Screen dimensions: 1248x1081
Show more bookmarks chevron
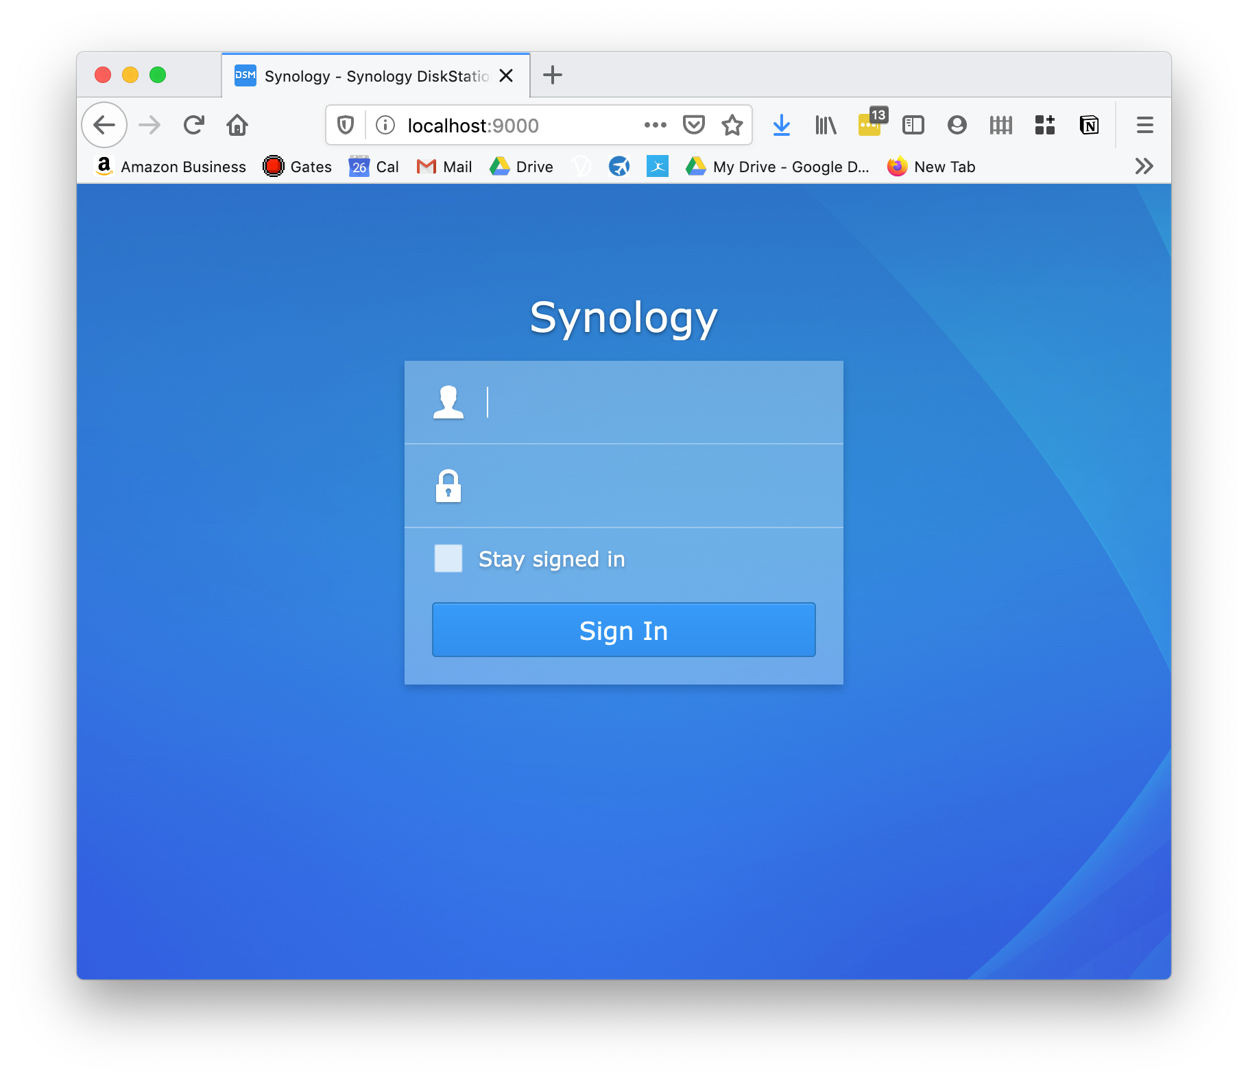pyautogui.click(x=1144, y=166)
